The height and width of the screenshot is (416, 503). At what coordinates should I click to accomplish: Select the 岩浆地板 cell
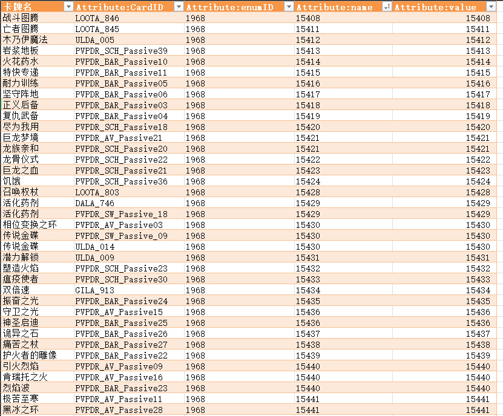pyautogui.click(x=37, y=51)
